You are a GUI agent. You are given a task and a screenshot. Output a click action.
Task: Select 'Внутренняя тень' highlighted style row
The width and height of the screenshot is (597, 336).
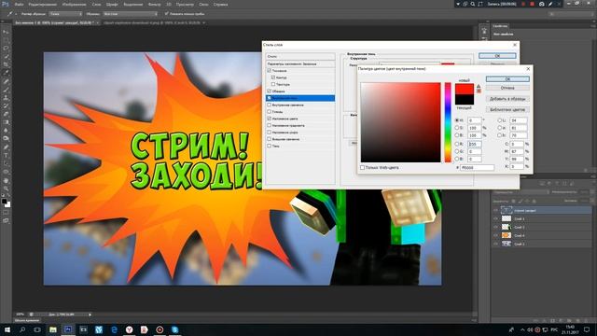300,98
